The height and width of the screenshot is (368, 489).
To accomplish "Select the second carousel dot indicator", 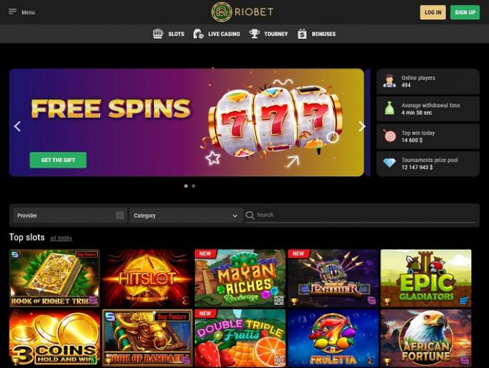I will 194,186.
